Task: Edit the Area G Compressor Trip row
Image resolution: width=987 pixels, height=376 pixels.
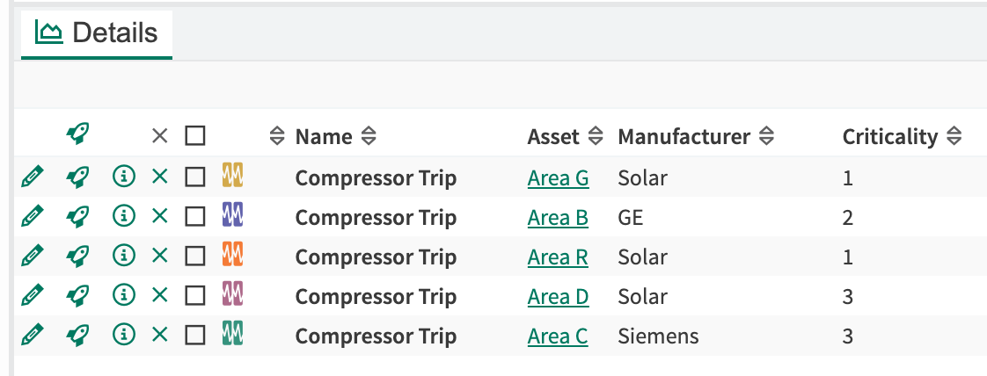Action: (x=32, y=177)
